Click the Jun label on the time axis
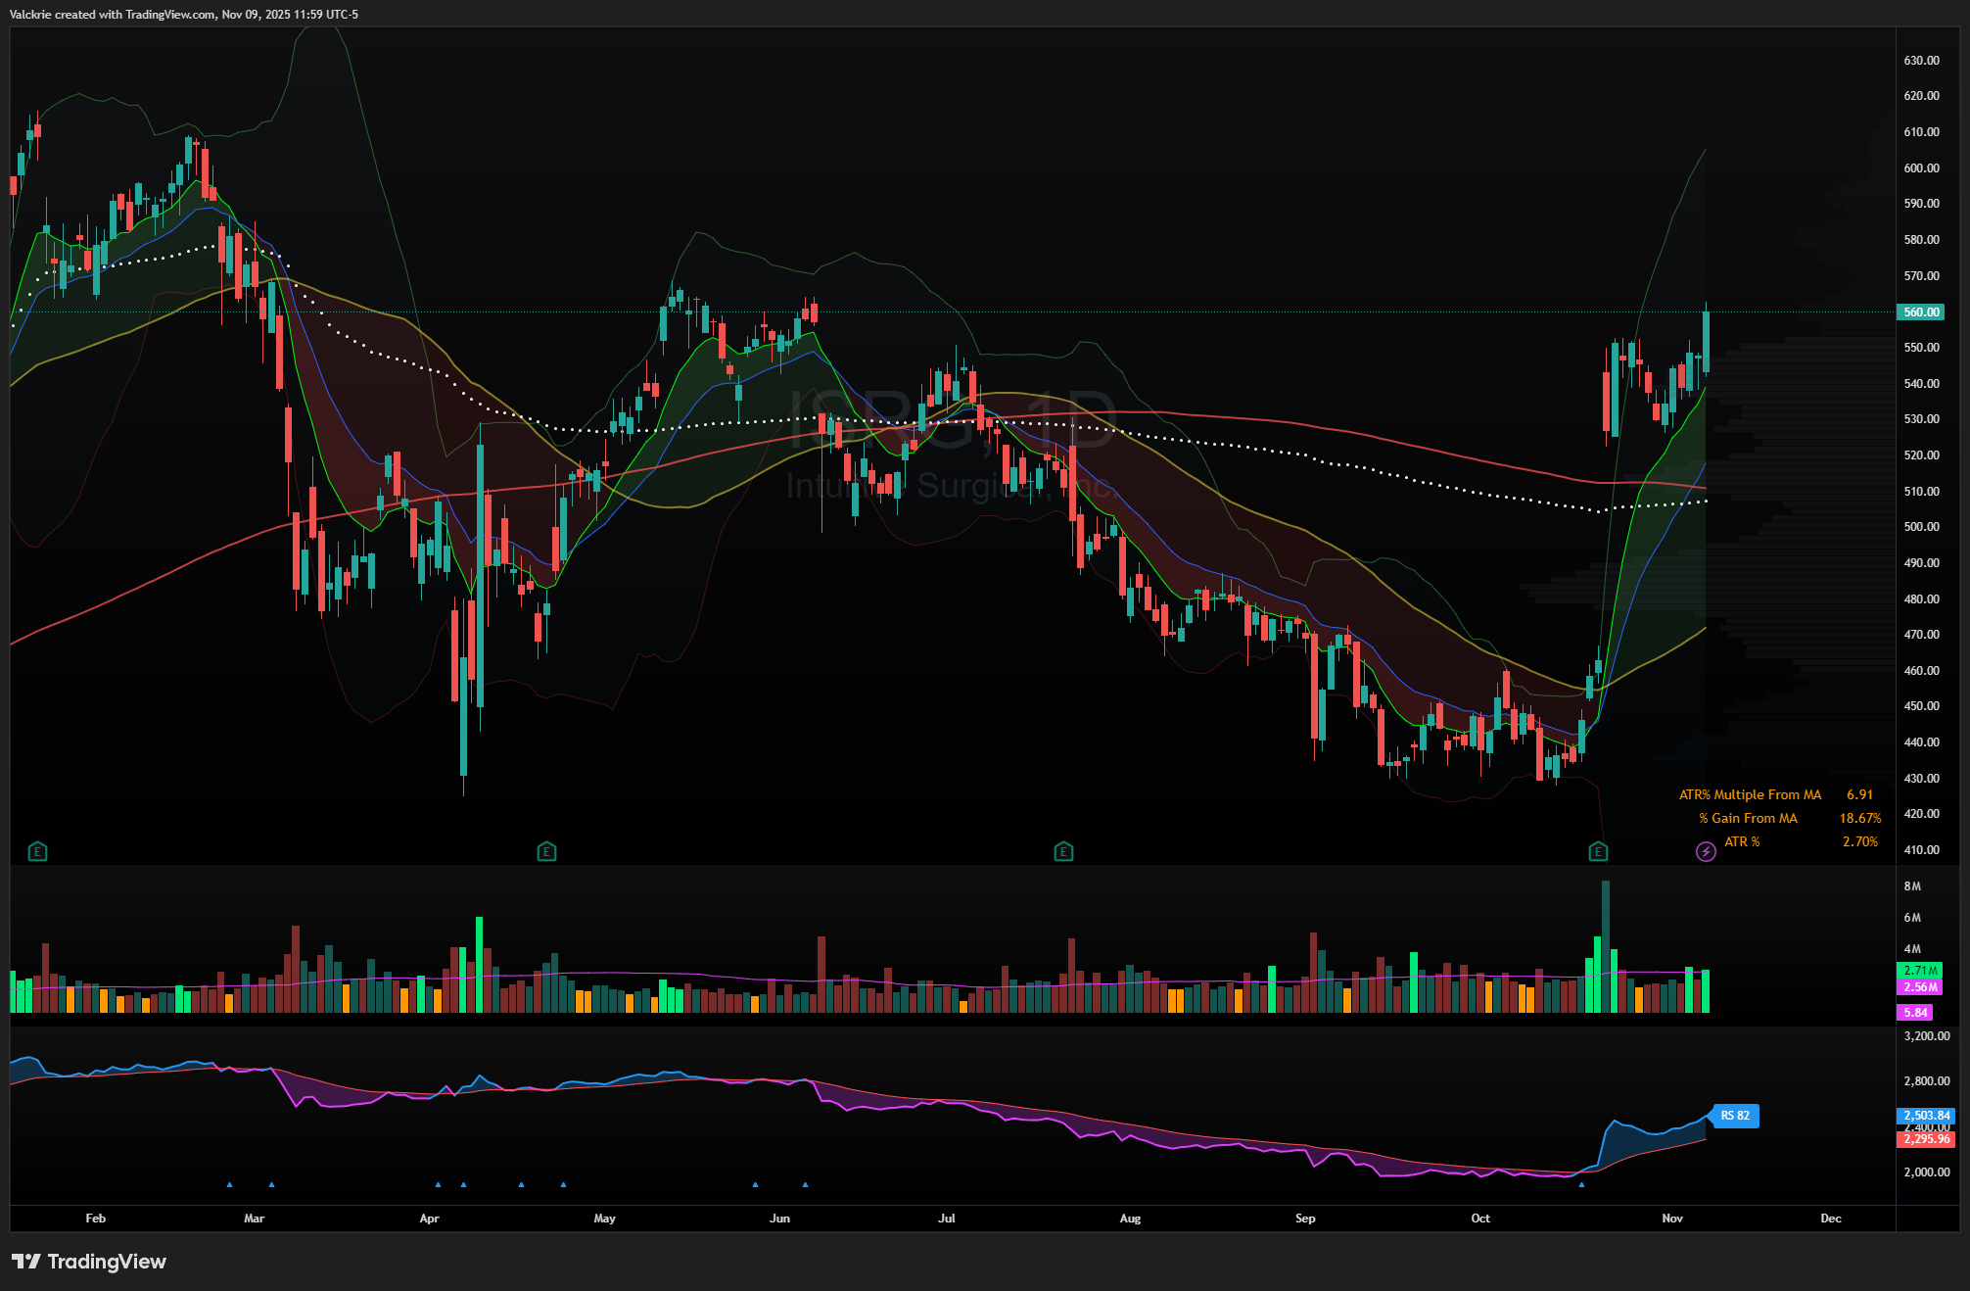 779,1219
